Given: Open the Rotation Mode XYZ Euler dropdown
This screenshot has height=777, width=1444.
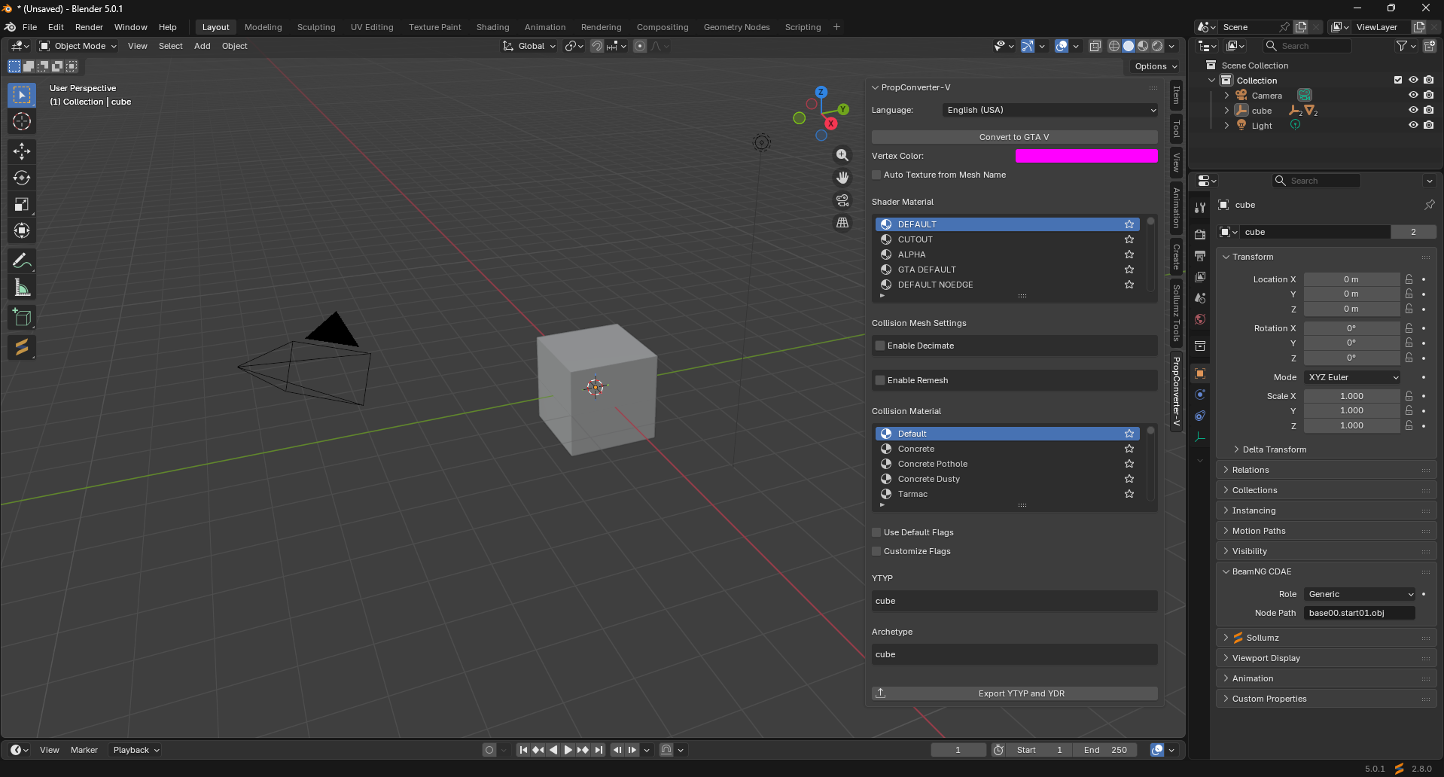Looking at the screenshot, I should (1353, 377).
